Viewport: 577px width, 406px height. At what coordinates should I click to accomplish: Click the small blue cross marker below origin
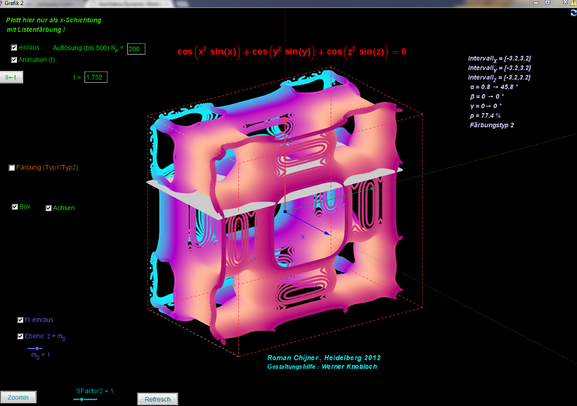pyautogui.click(x=303, y=237)
